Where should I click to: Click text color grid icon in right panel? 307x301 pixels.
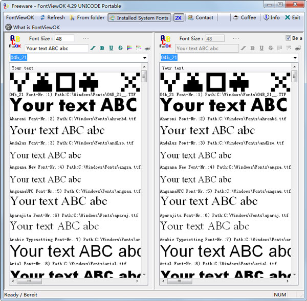pos(279,48)
